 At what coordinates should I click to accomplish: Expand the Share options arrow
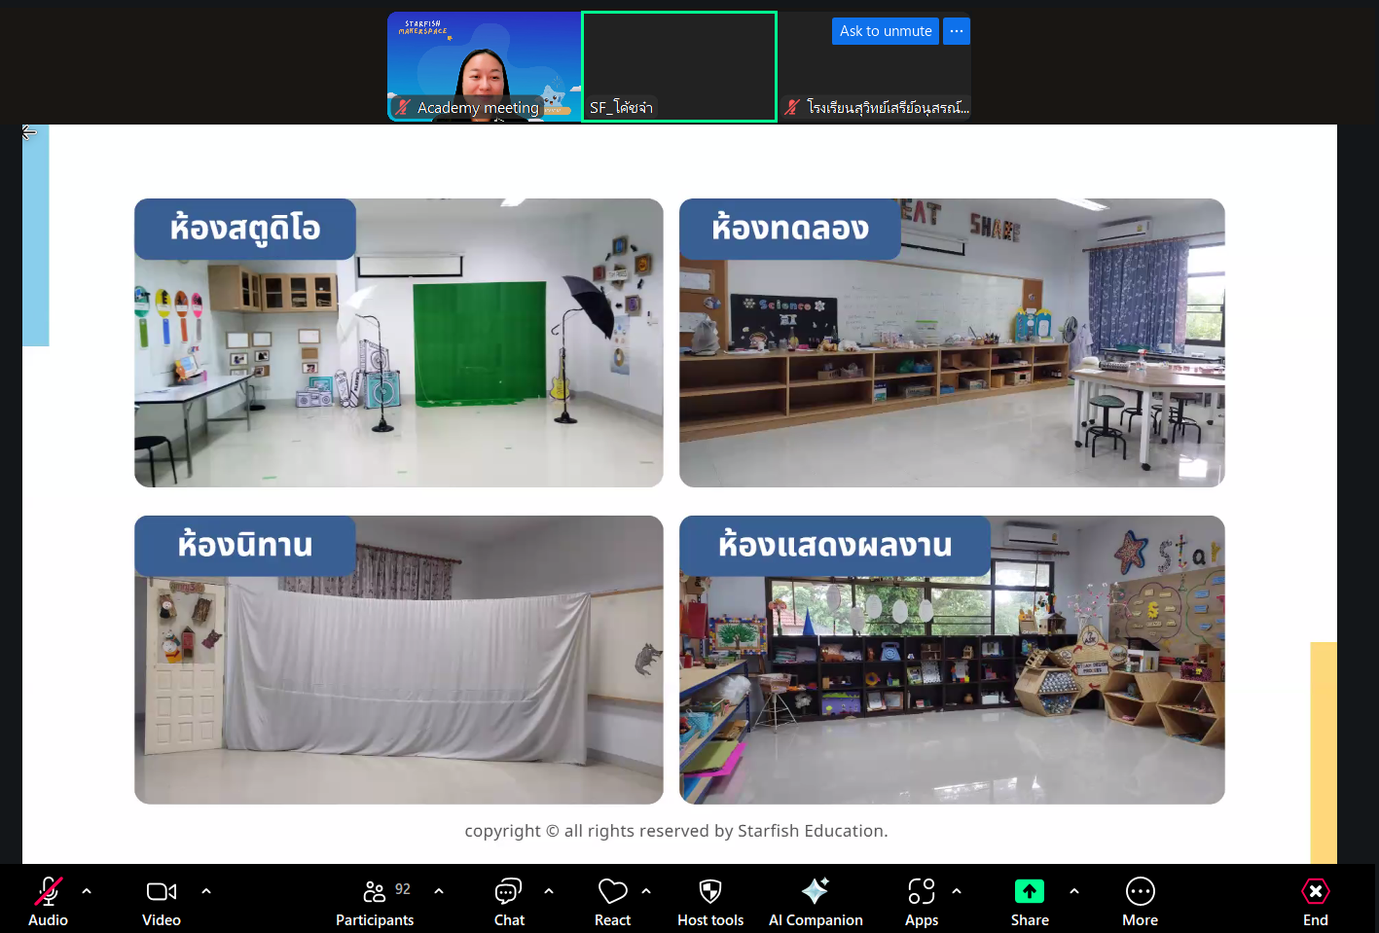tap(1074, 890)
